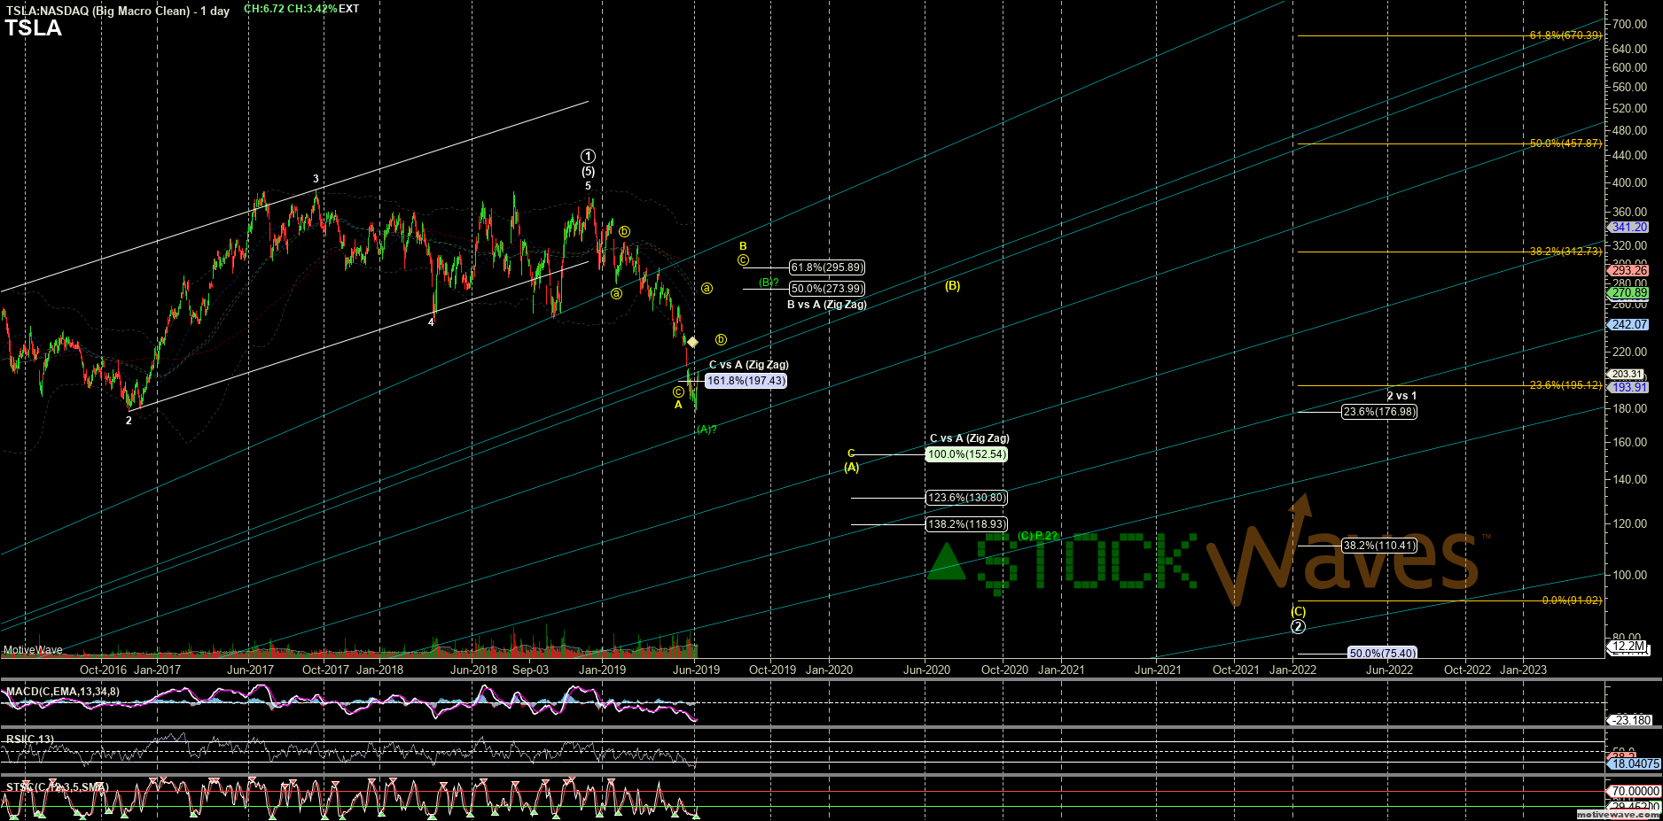Select Jun-2021 on the time axis
This screenshot has height=821, width=1663.
click(1158, 670)
